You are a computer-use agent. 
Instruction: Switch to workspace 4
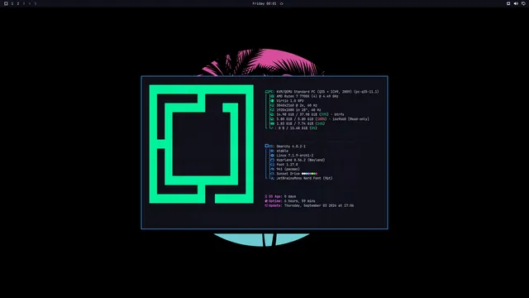(30, 3)
